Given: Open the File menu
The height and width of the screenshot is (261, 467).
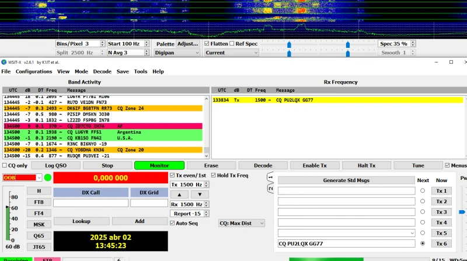Looking at the screenshot, I should [x=6, y=71].
